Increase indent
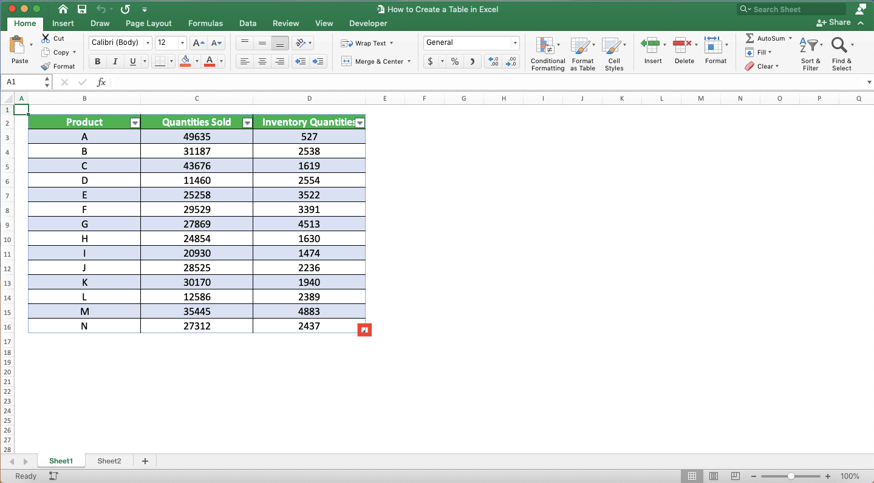This screenshot has width=874, height=483. [318, 61]
